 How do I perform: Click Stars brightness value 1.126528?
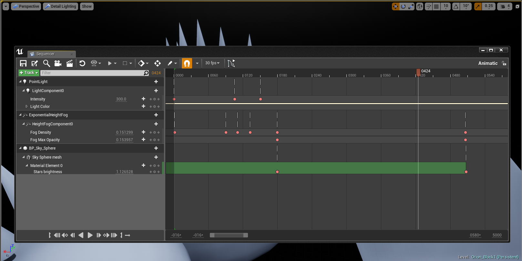tap(124, 172)
